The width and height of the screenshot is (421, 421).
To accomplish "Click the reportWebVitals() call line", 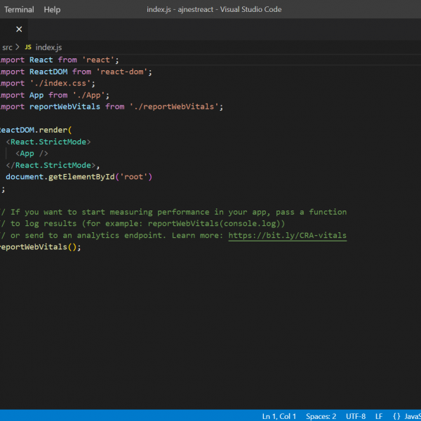I will (39, 248).
